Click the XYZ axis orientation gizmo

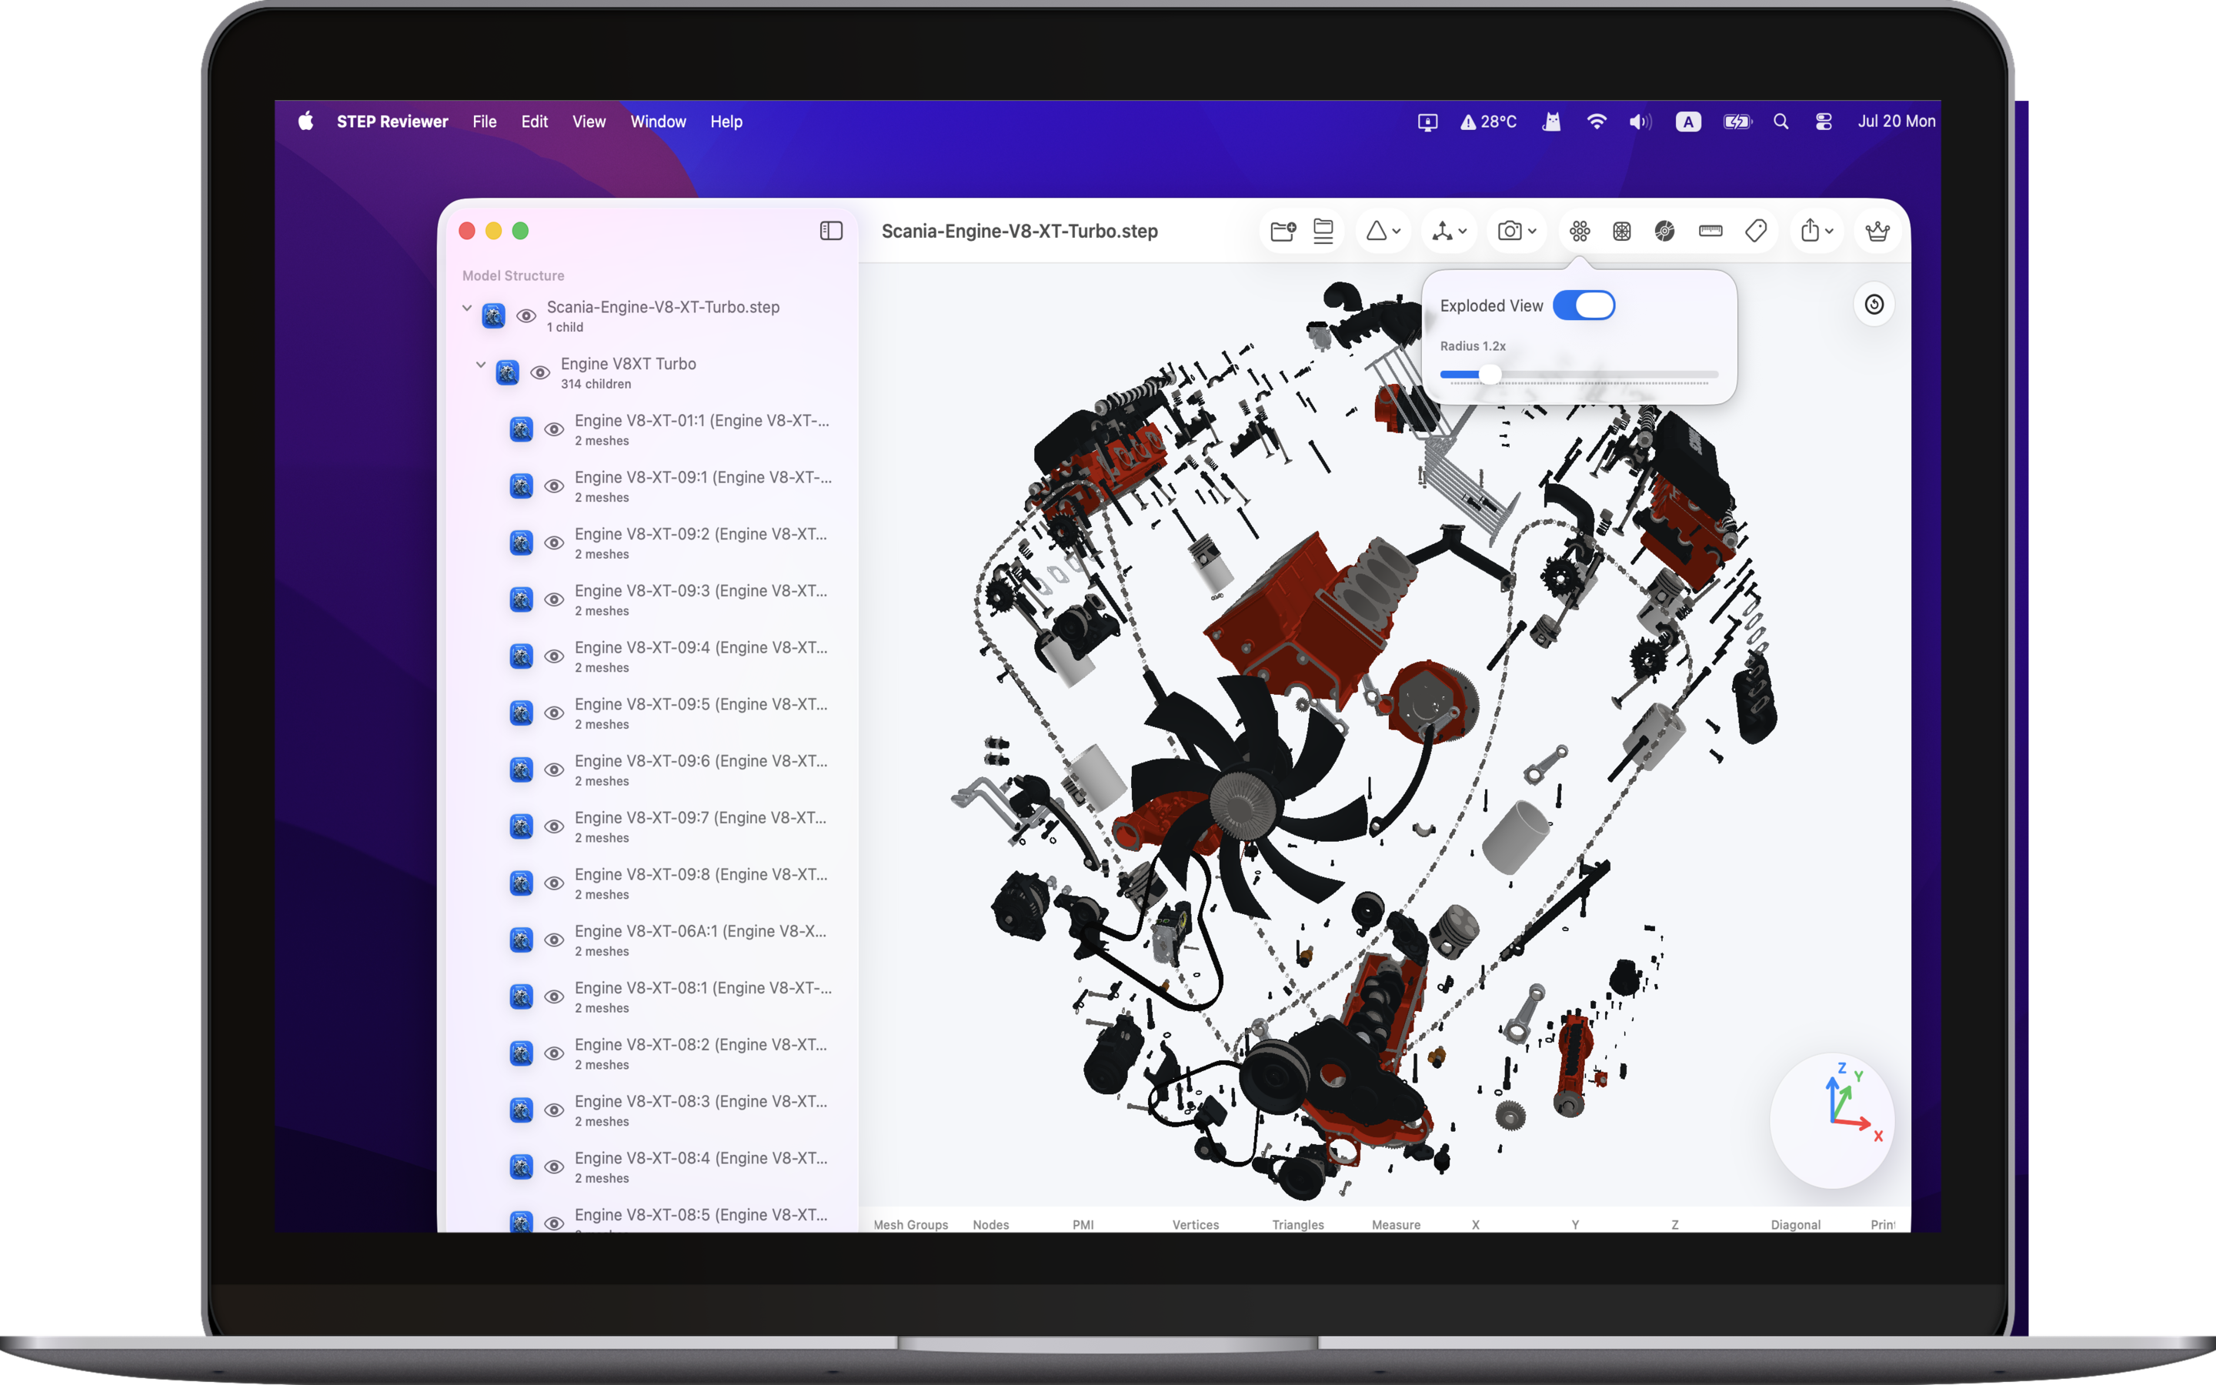point(1832,1121)
